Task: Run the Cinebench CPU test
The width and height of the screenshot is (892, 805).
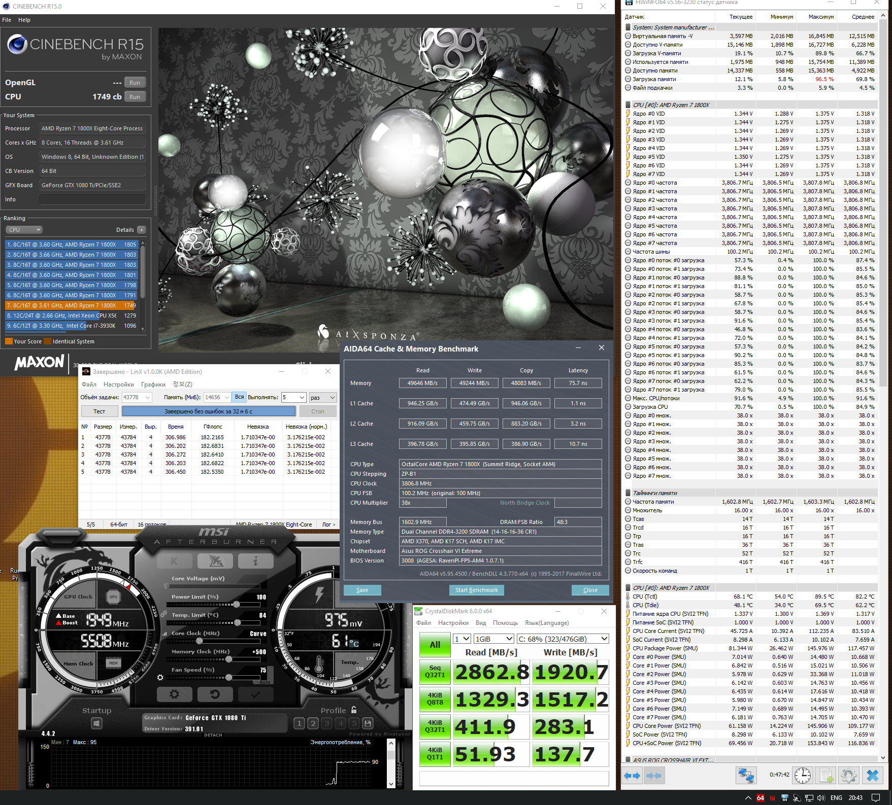Action: [135, 97]
